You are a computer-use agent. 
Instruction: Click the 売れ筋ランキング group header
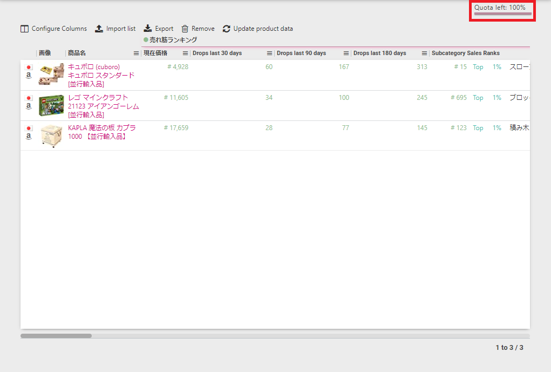click(x=171, y=40)
